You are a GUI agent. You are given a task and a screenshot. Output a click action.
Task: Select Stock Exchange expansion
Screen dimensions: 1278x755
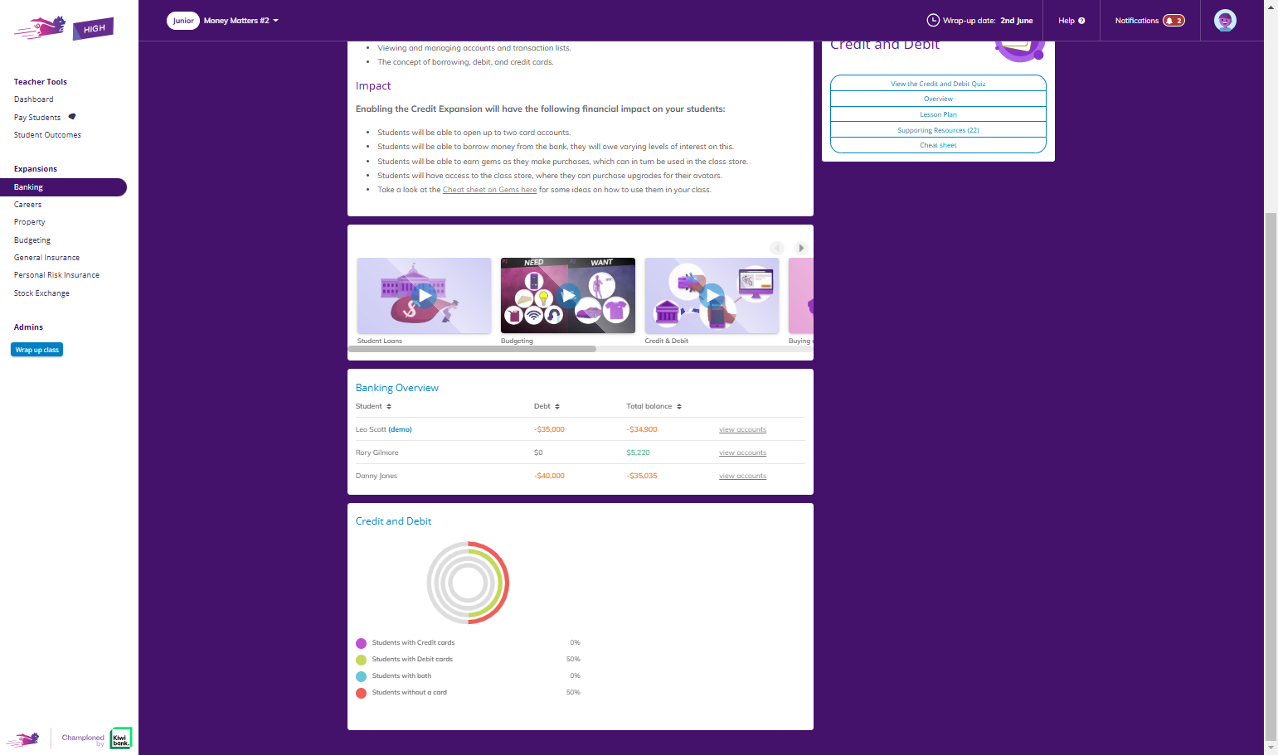click(x=41, y=293)
